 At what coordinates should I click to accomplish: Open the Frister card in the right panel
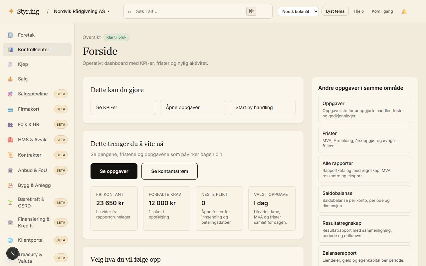365,139
